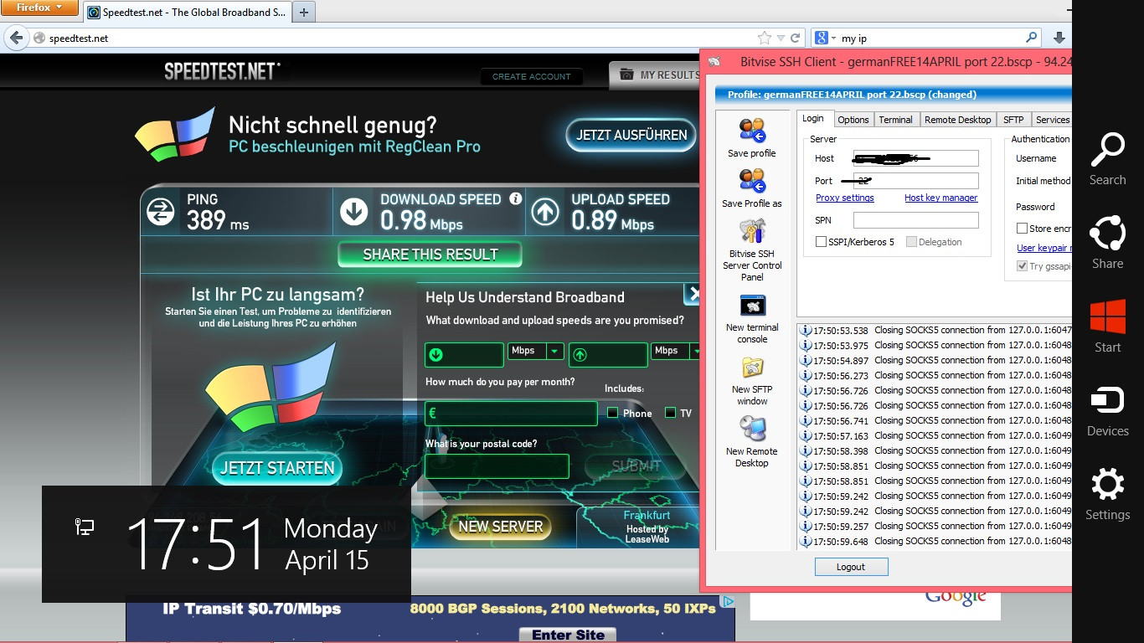Switch to the Remote Desktop tab
1144x643 pixels.
tap(958, 120)
